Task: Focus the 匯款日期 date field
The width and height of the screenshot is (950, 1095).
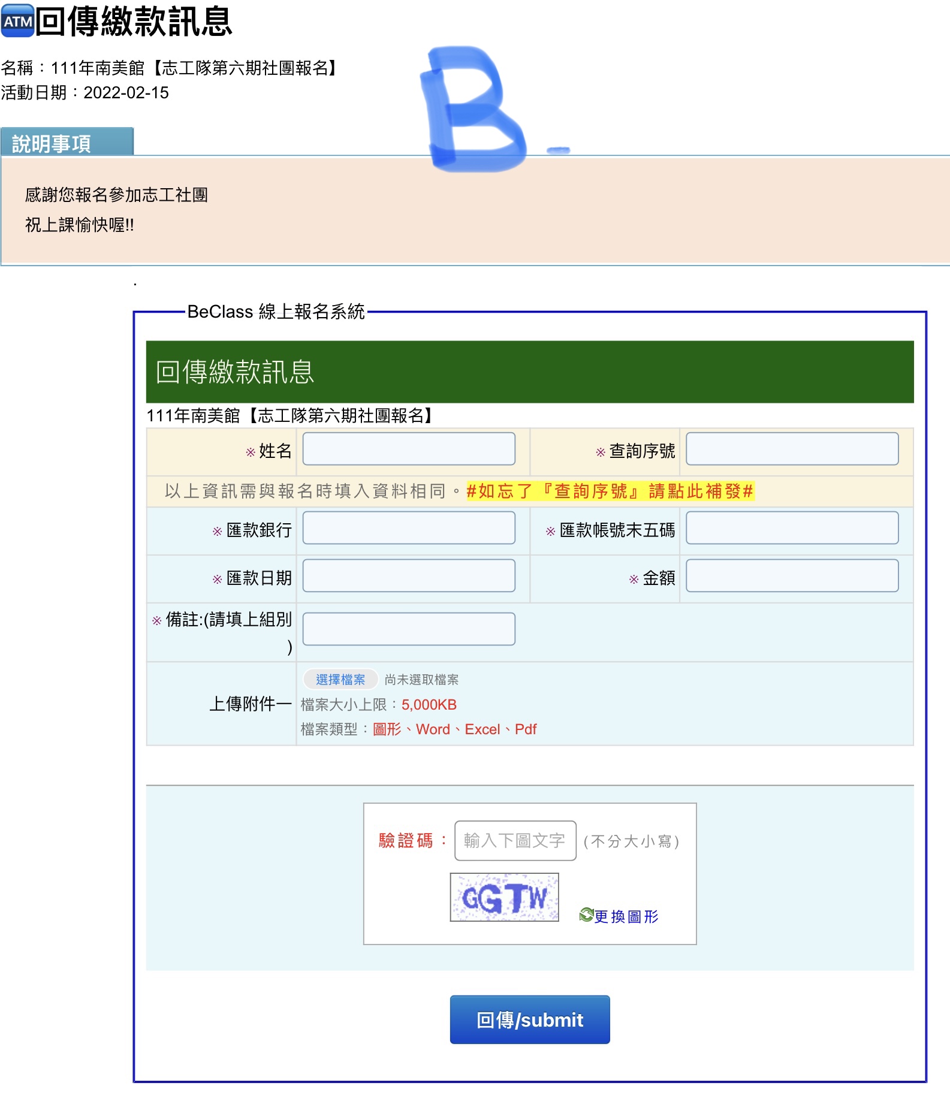Action: click(408, 576)
